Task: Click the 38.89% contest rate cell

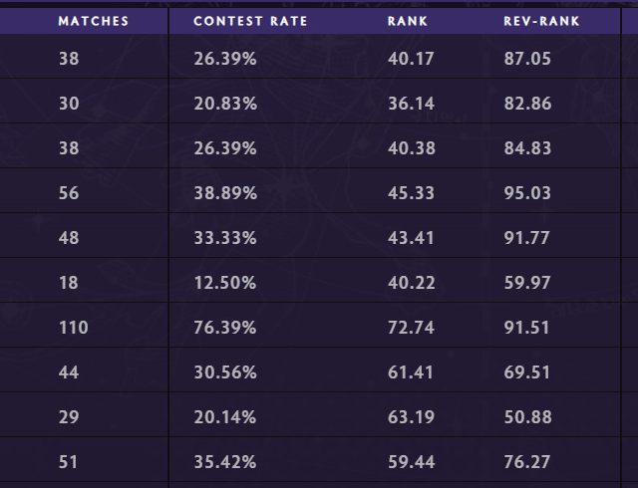Action: click(225, 193)
